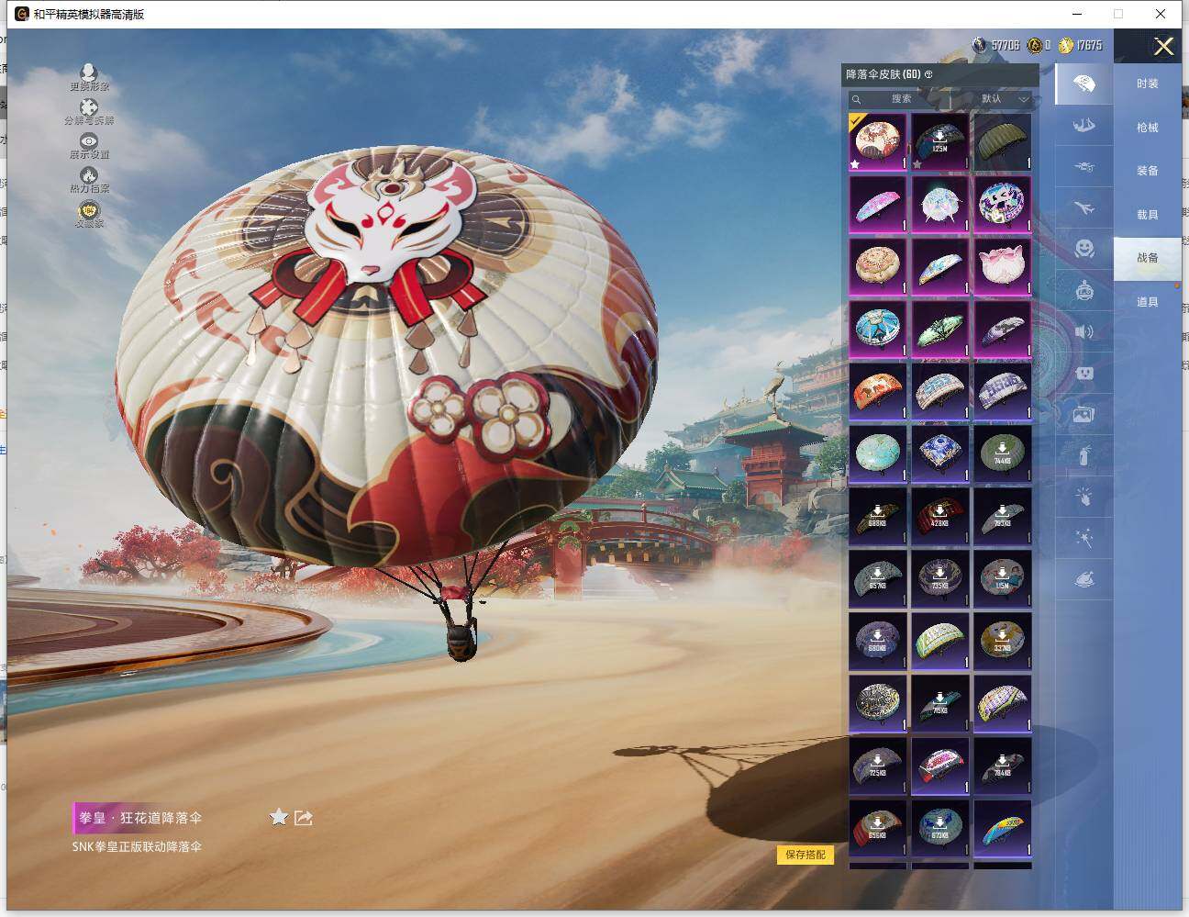Click the silver coin currency balance 57706
The image size is (1189, 917).
[x=996, y=45]
